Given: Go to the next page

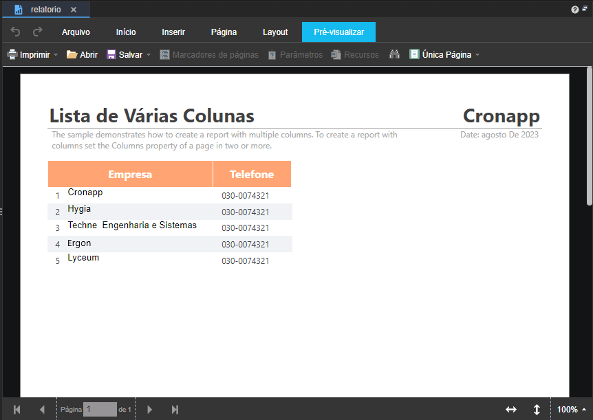Looking at the screenshot, I should [149, 410].
